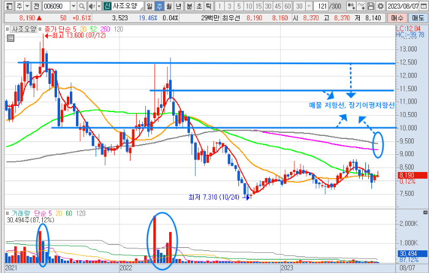Select the 3 interval button
This screenshot has height=273, width=429.
pyautogui.click(x=229, y=6)
